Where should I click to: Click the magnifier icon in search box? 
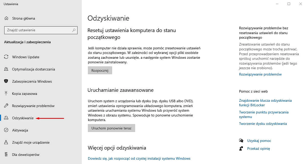[74, 30]
